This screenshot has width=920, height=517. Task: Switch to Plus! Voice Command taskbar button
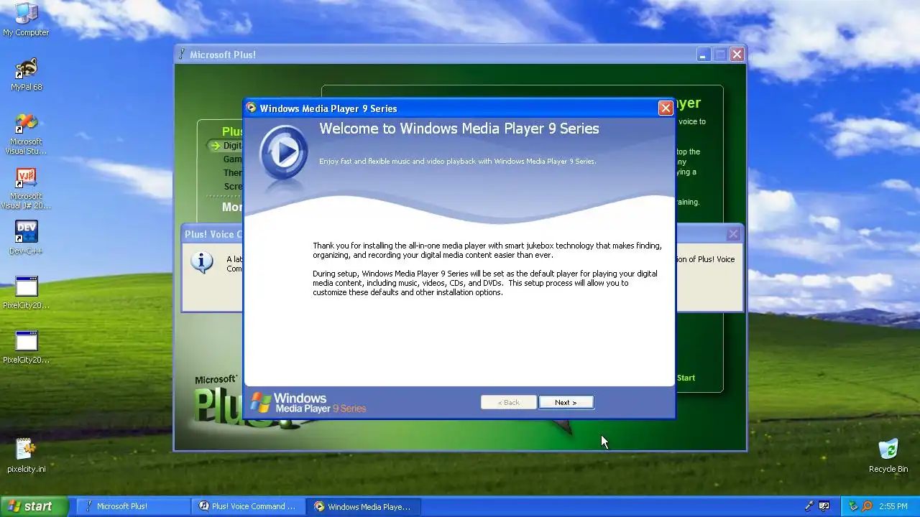tap(248, 506)
